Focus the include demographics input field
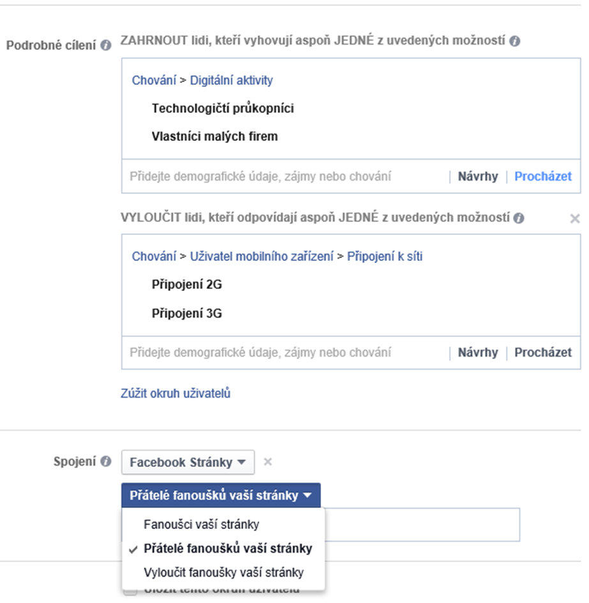The width and height of the screenshot is (589, 603). tap(285, 177)
